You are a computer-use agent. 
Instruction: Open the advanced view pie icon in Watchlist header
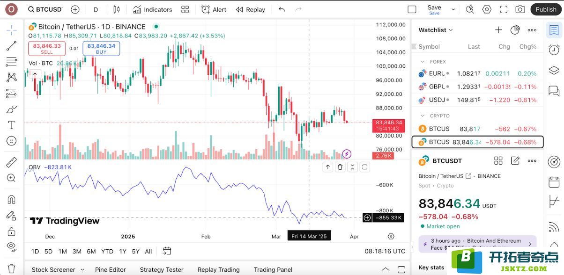click(515, 30)
